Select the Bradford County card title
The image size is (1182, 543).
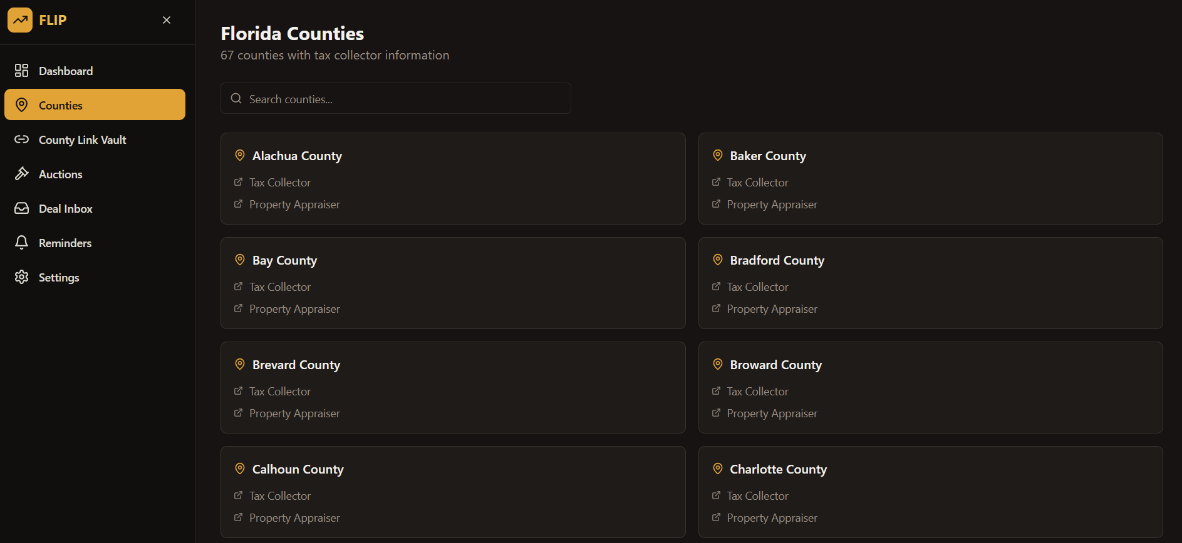click(777, 260)
